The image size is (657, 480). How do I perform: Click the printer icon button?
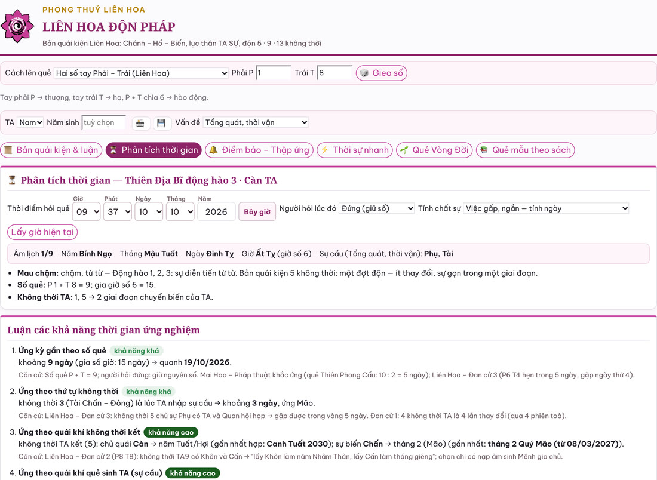point(140,123)
